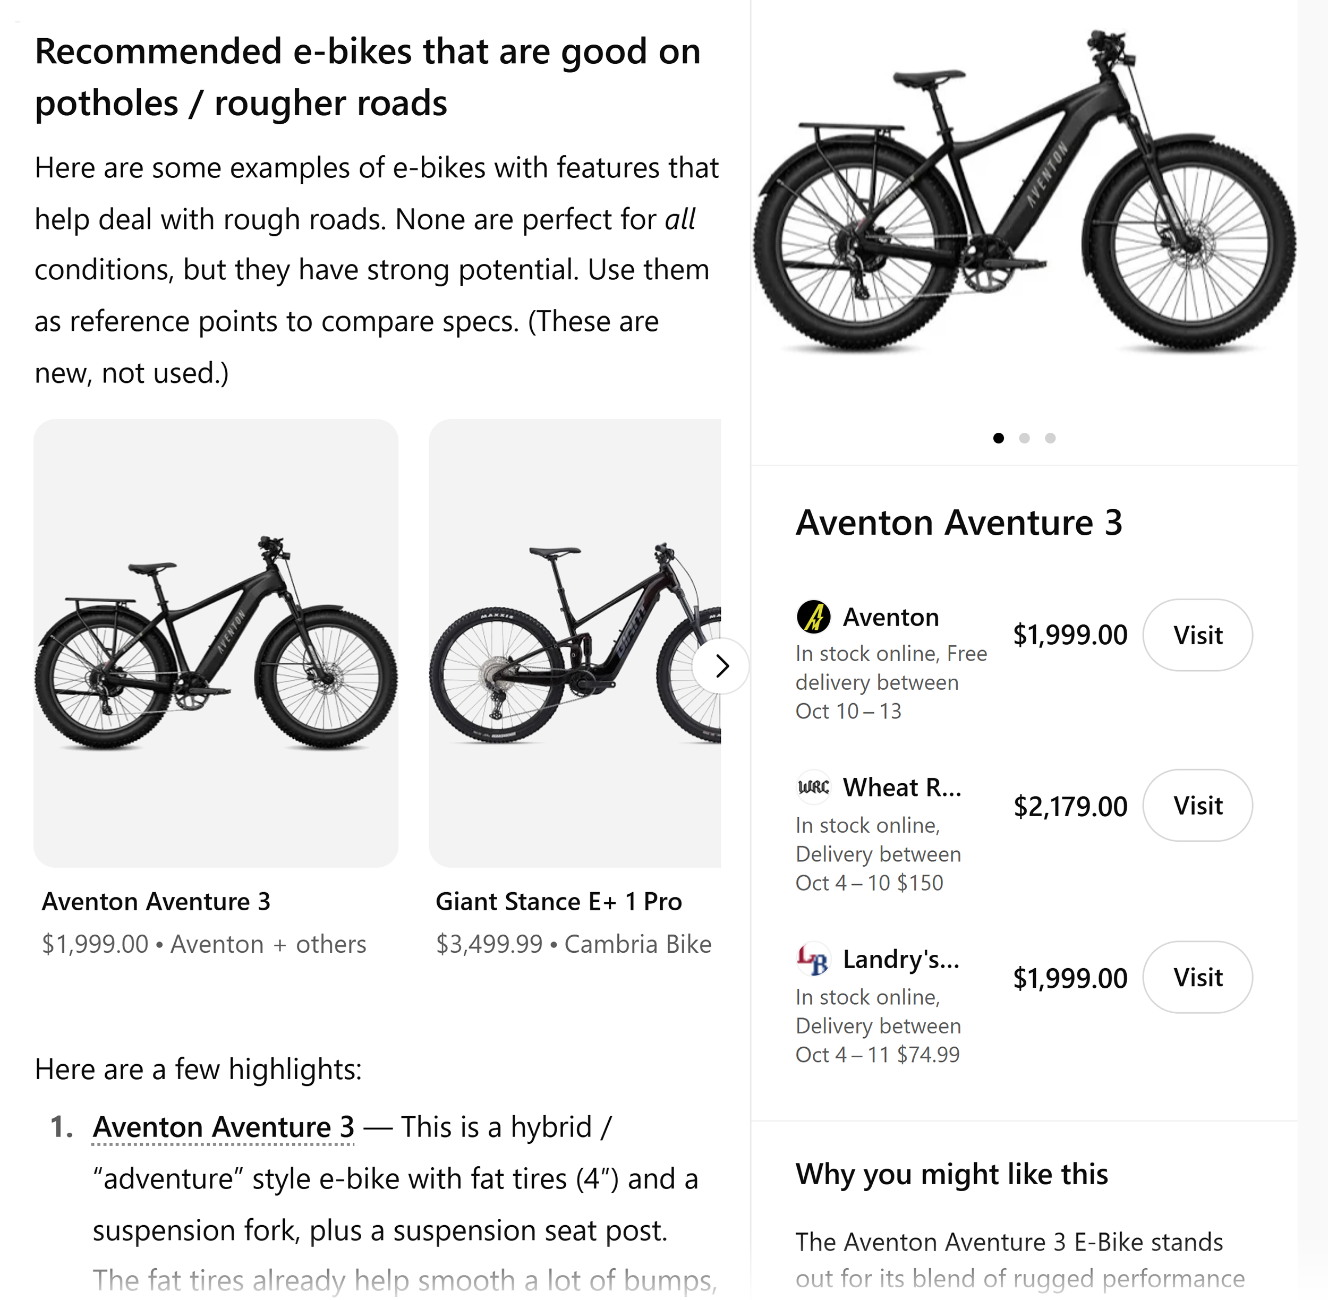Click the Aventon Aventure 3 card title

pos(156,902)
